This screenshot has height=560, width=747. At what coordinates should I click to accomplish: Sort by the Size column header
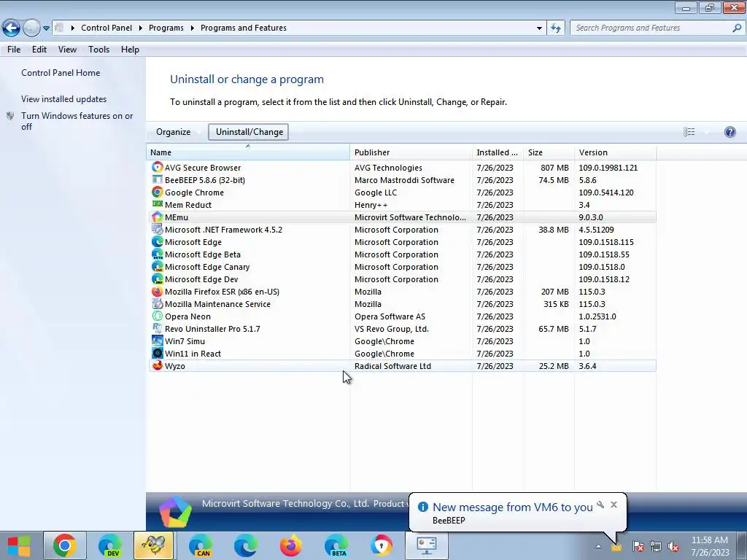point(549,152)
